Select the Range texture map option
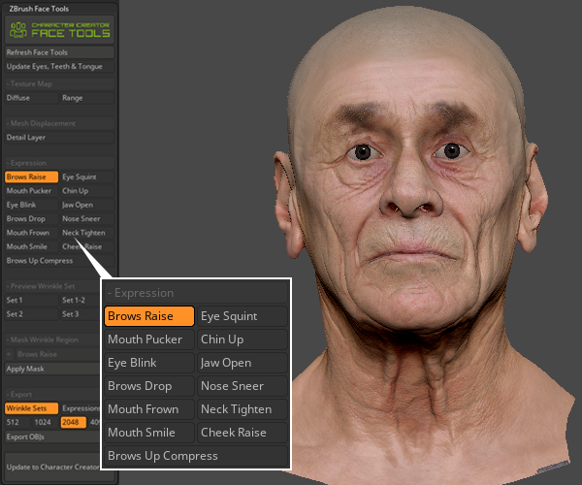Viewport: 582px width, 485px height. tap(87, 98)
